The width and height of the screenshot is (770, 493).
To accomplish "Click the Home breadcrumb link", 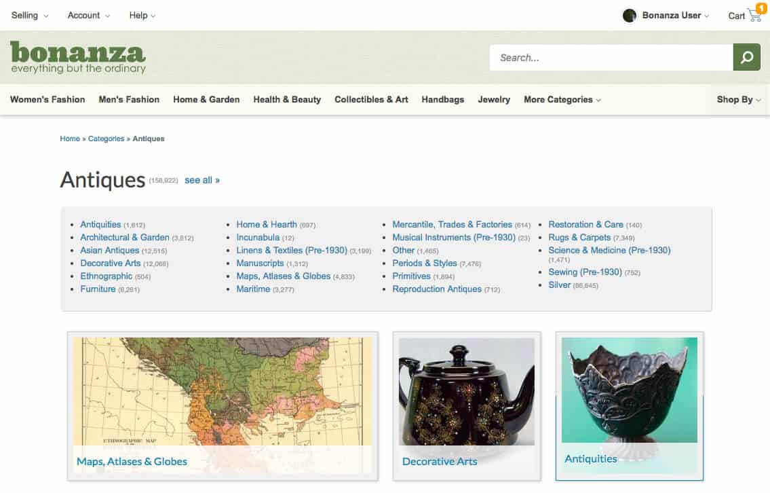I will (70, 139).
